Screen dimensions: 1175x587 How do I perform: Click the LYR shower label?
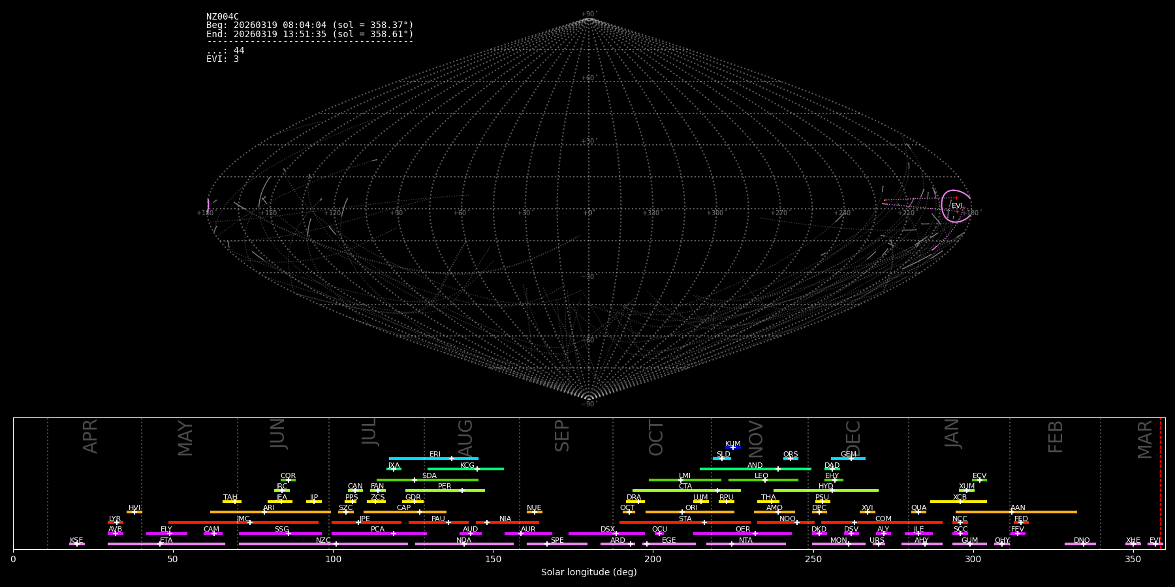pos(115,519)
